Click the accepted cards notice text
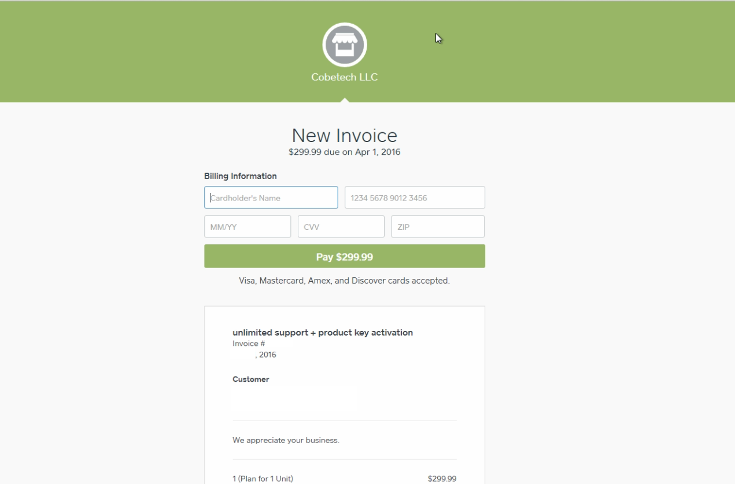The width and height of the screenshot is (735, 484). 345,281
